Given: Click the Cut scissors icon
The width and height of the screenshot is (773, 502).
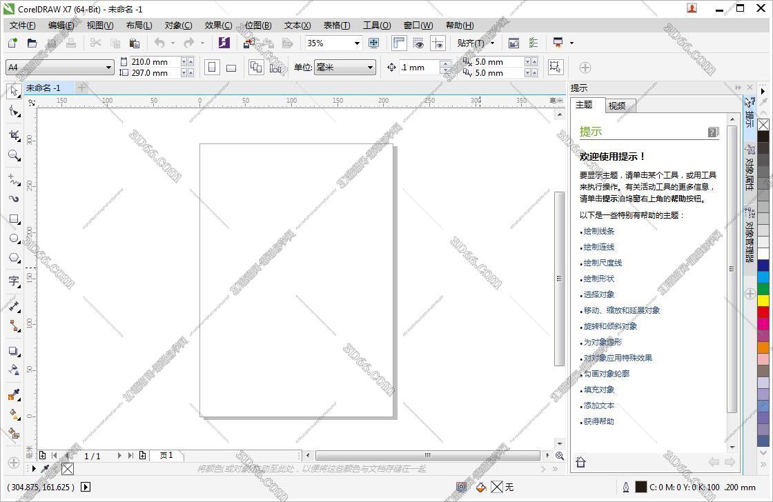Looking at the screenshot, I should [96, 43].
